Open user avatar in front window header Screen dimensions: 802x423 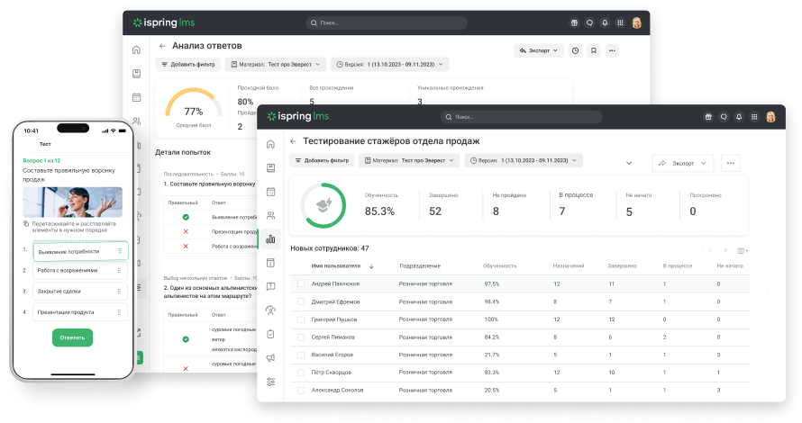[770, 117]
